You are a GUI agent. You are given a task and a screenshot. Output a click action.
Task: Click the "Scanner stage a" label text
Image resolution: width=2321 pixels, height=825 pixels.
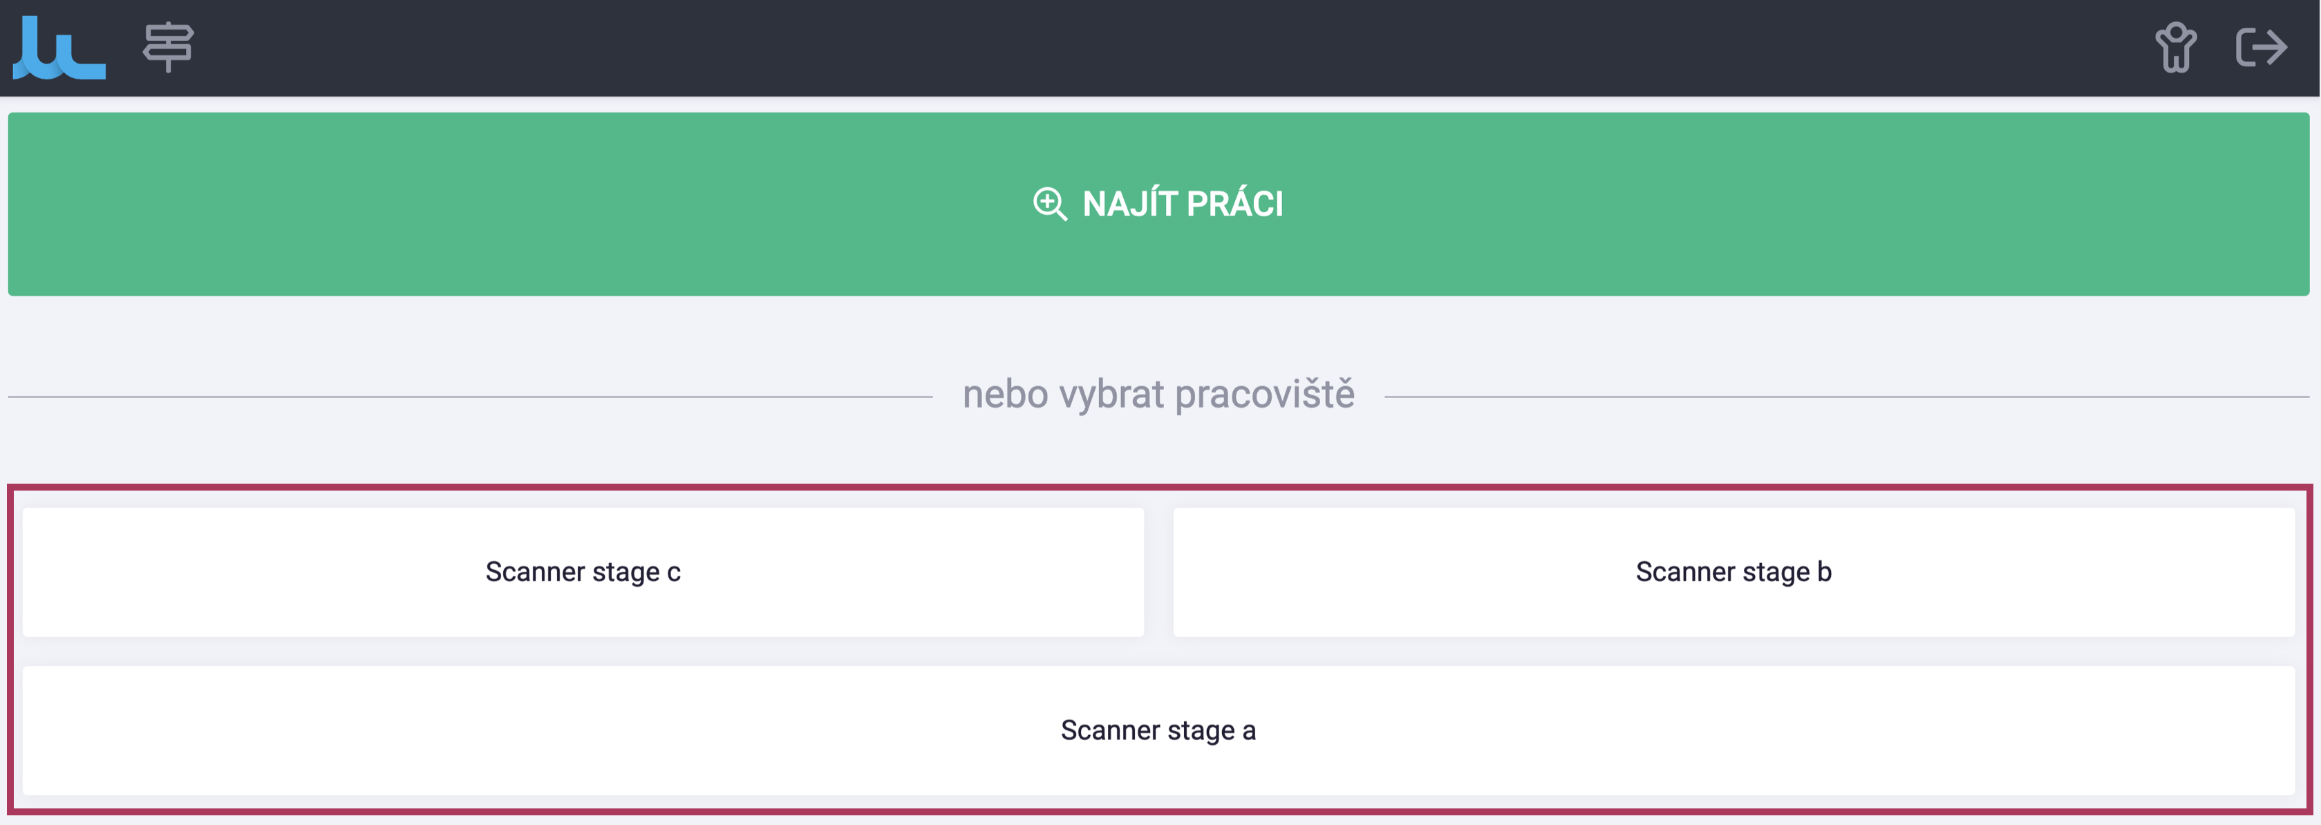tap(1158, 730)
